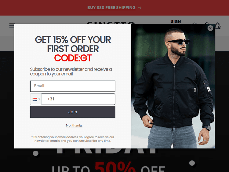The width and height of the screenshot is (229, 172).
Task: Click the GET 15% OFF headline
Action: (x=73, y=44)
